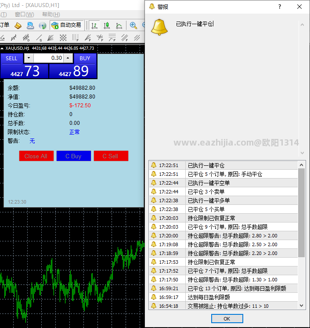Select the trend line by angle tool

(x=2, y=38)
